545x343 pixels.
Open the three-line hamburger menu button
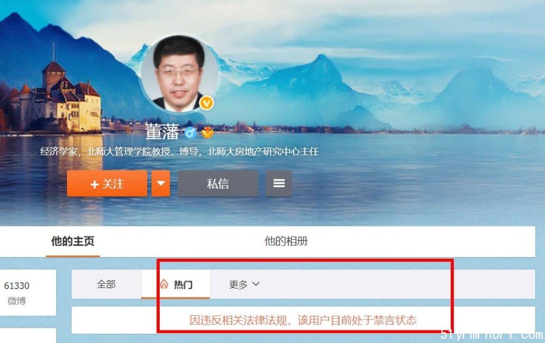tap(278, 183)
